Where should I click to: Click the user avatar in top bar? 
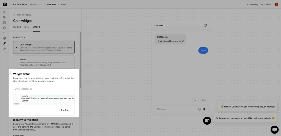276,5
